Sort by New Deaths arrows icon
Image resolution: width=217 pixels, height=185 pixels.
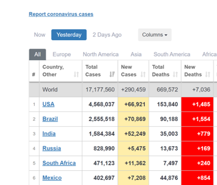pos(207,75)
